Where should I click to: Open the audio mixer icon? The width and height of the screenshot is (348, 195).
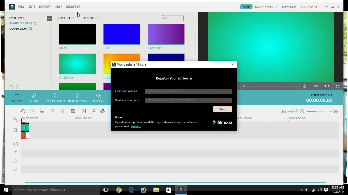point(284,112)
